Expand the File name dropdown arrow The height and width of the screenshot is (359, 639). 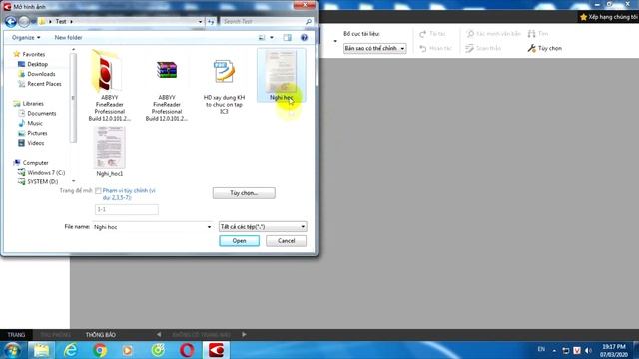pos(209,227)
